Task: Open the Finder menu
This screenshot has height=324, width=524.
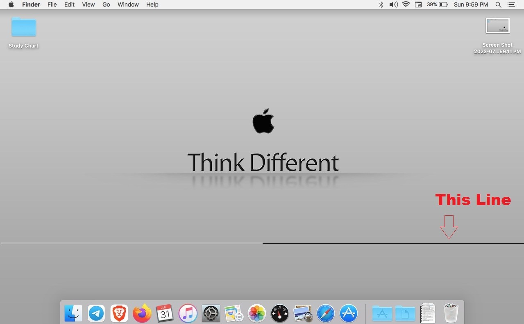Action: 31,5
